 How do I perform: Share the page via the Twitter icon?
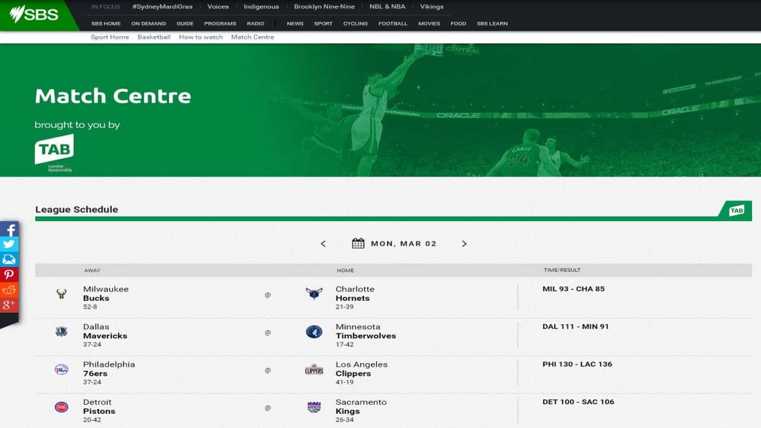click(x=9, y=244)
